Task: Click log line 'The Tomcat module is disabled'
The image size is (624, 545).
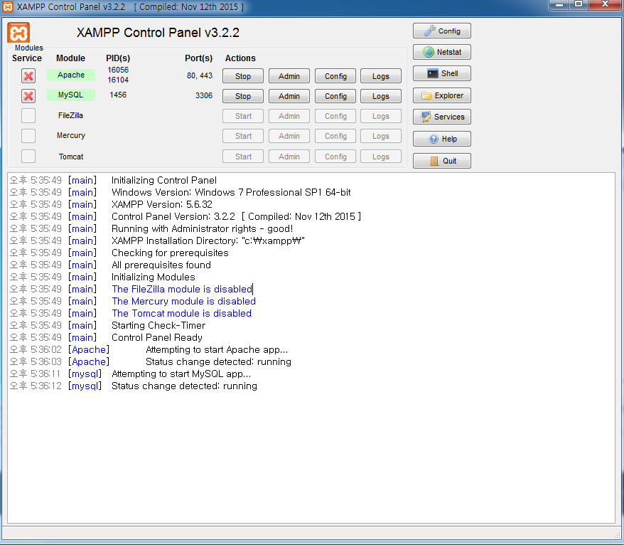Action: coord(181,314)
